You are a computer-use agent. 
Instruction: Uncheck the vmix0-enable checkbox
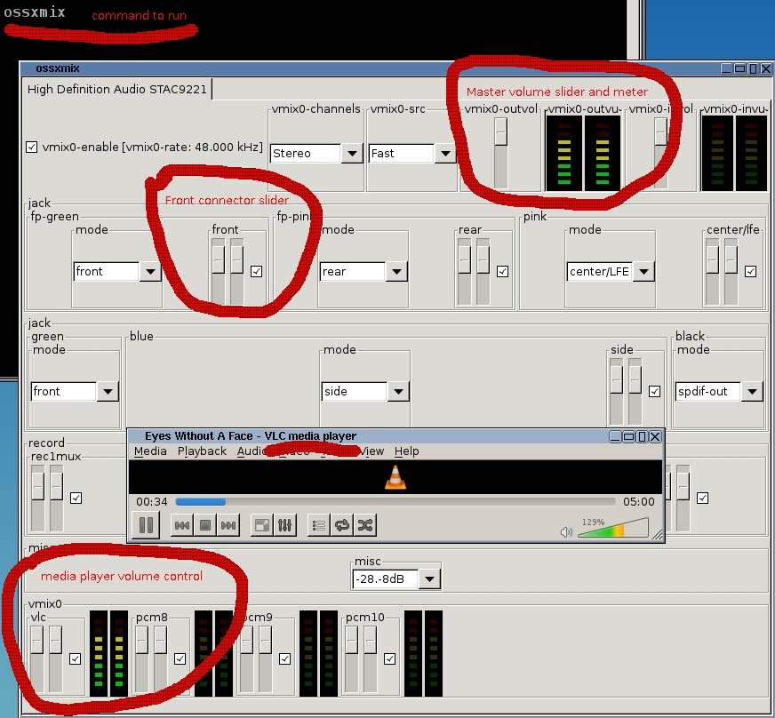(x=32, y=147)
